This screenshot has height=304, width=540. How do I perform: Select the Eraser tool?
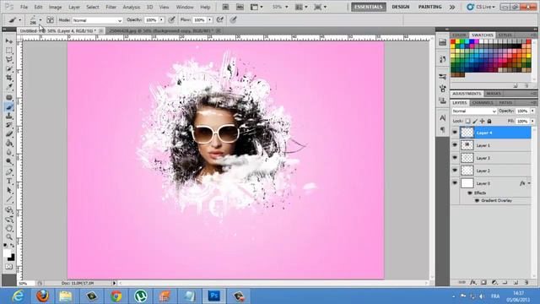click(9, 134)
